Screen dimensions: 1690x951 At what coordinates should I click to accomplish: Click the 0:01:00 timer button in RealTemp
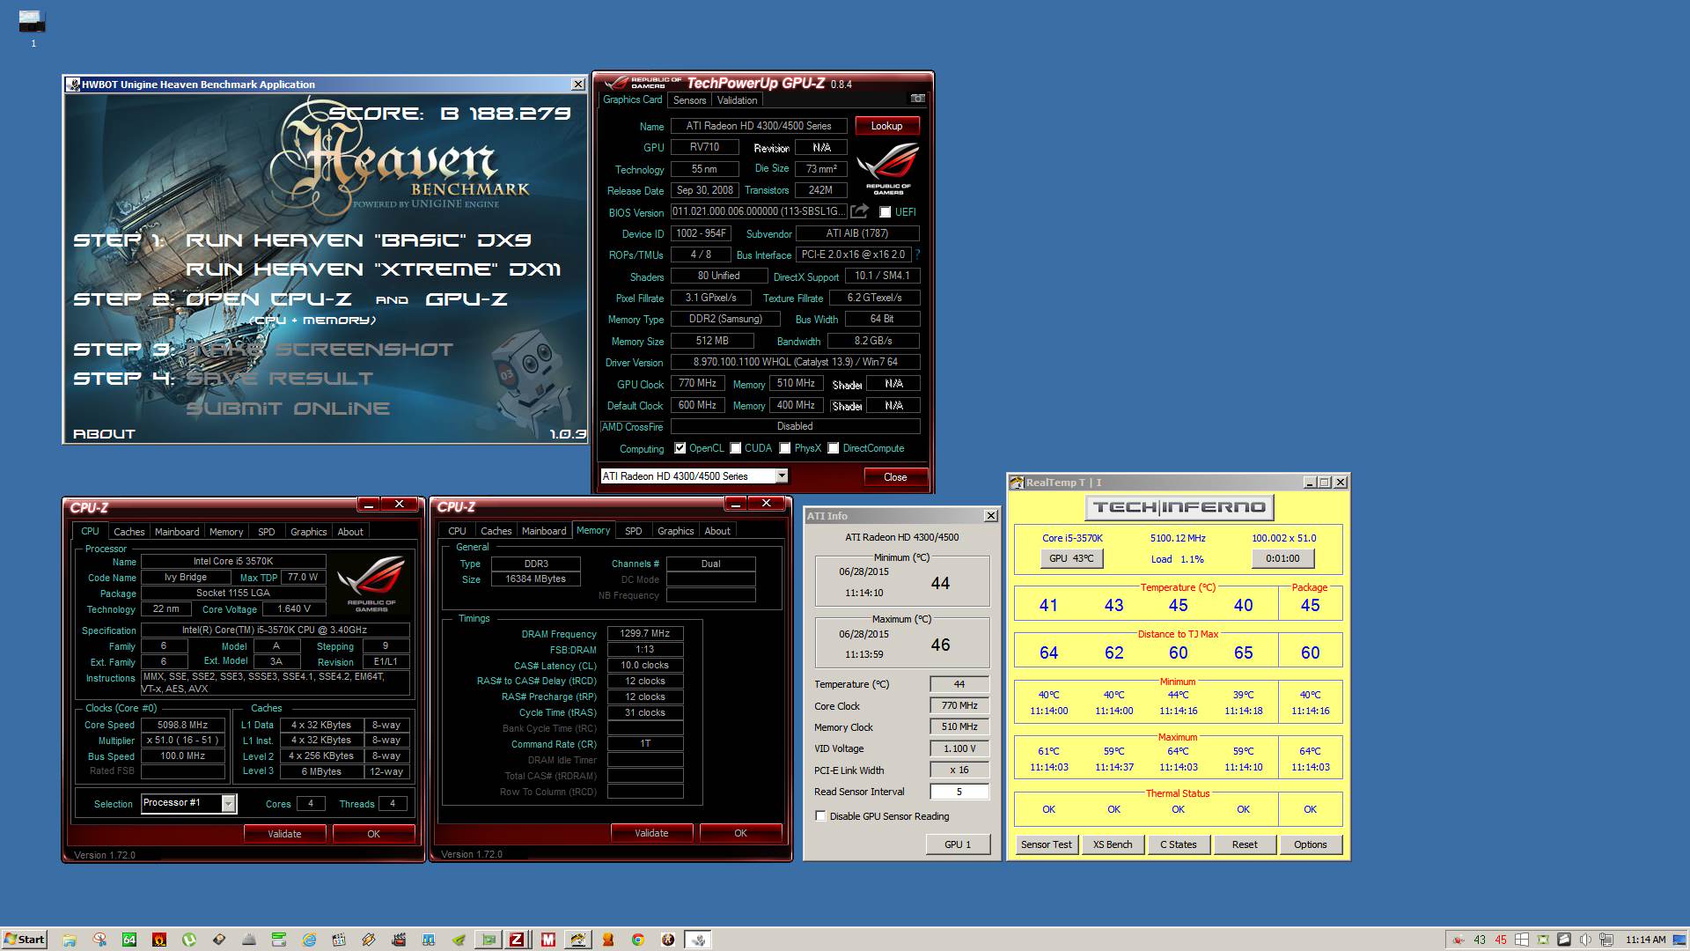coord(1282,558)
